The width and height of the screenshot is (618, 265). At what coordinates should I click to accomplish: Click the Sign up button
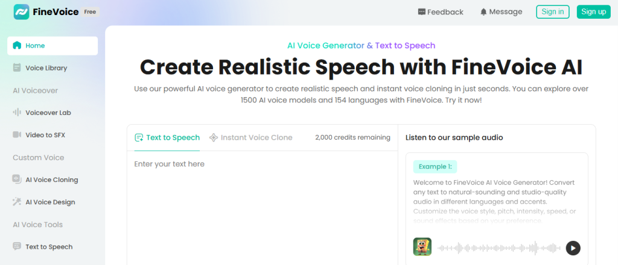tap(594, 12)
